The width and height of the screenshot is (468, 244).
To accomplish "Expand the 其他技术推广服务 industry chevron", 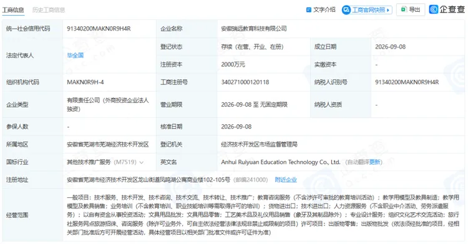I will pos(142,162).
